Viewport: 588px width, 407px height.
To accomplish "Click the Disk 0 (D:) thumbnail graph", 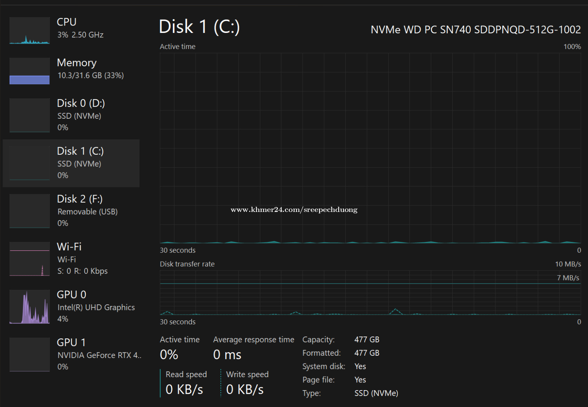I will pyautogui.click(x=29, y=116).
